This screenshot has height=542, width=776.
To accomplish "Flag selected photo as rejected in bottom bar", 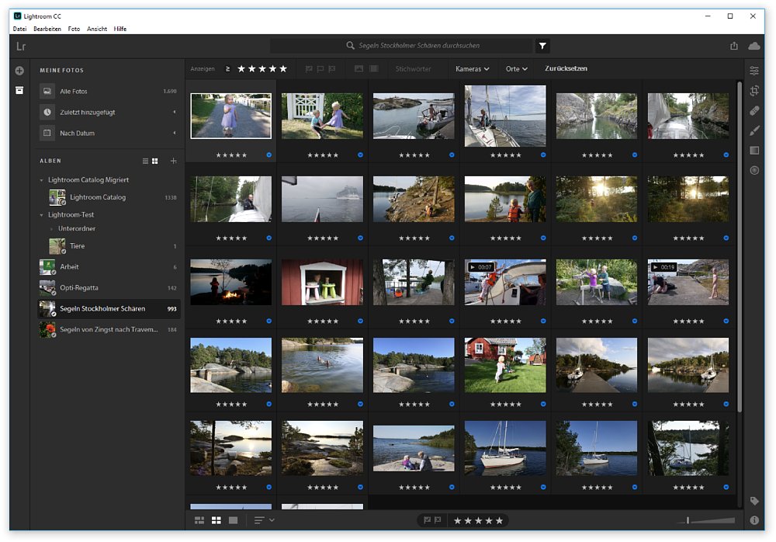I will [x=438, y=520].
